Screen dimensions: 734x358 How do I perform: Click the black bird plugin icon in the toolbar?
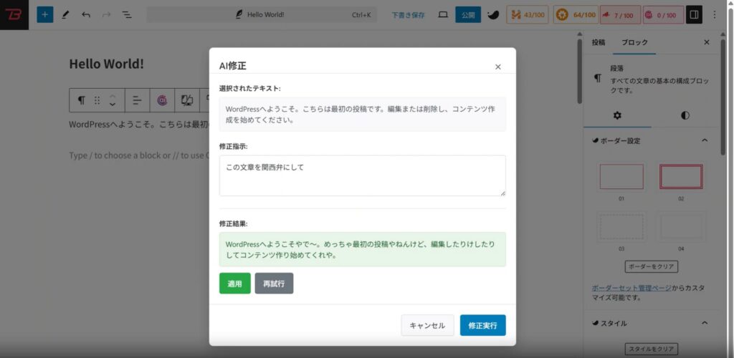[x=493, y=15]
